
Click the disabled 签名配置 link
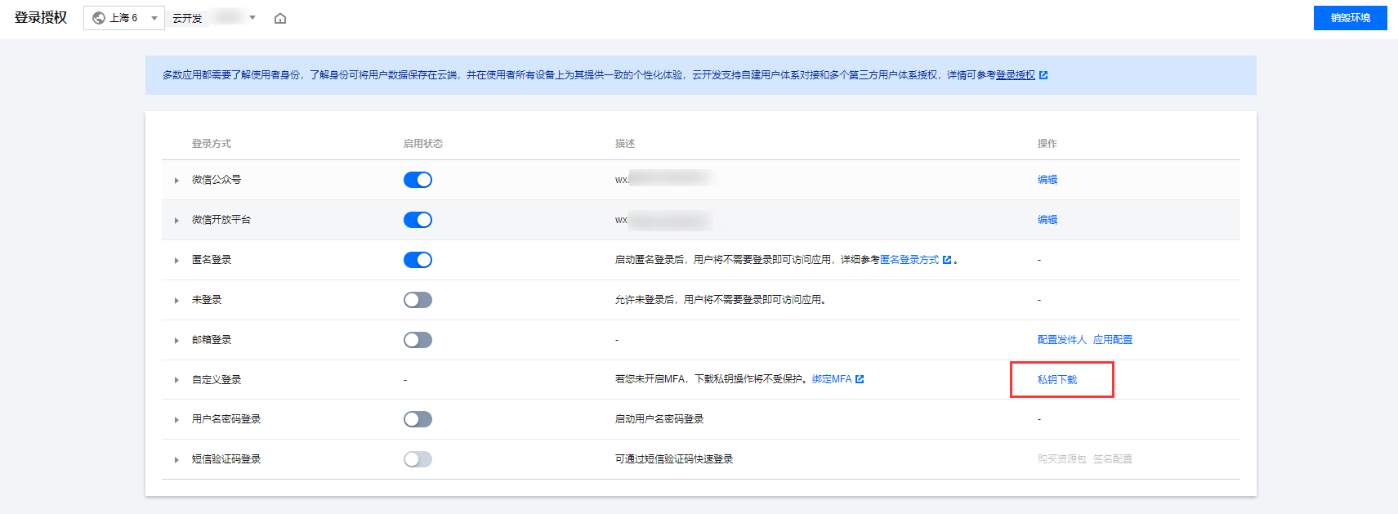tap(1113, 459)
